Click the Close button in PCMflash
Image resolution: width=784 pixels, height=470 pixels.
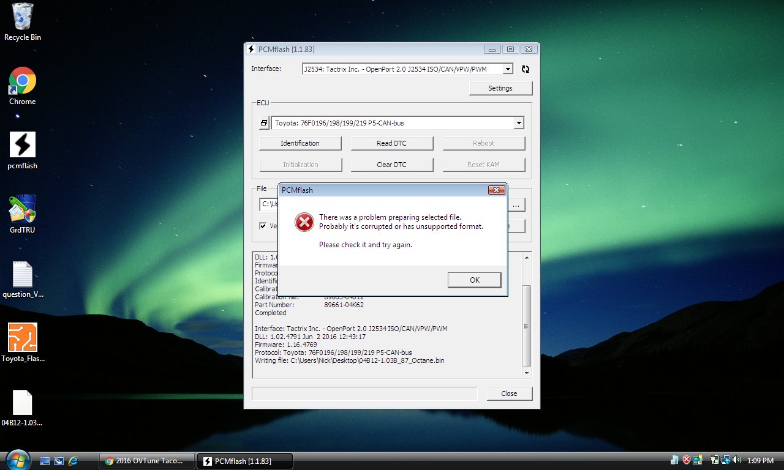point(509,394)
